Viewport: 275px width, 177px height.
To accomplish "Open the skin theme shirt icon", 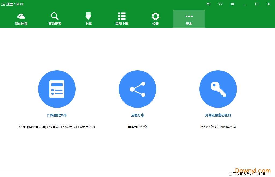I will tap(220, 4).
